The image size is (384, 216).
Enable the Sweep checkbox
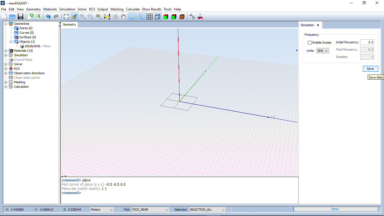click(310, 42)
